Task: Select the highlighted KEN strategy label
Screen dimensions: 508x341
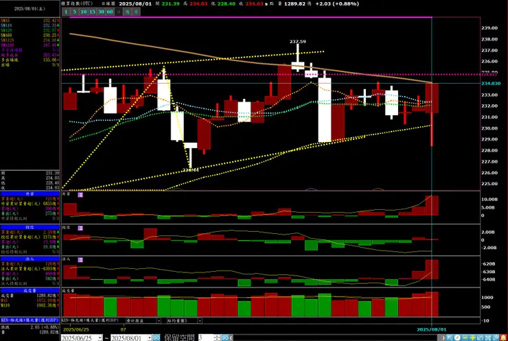Action: coord(30,320)
